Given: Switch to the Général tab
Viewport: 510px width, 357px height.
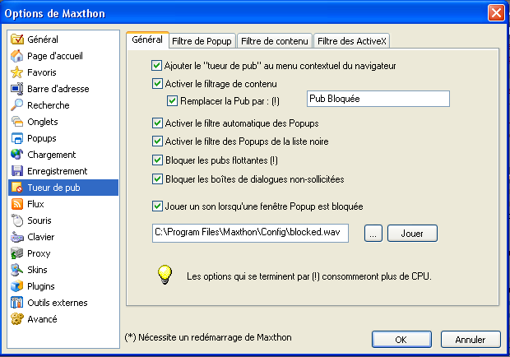Looking at the screenshot, I should [x=147, y=40].
